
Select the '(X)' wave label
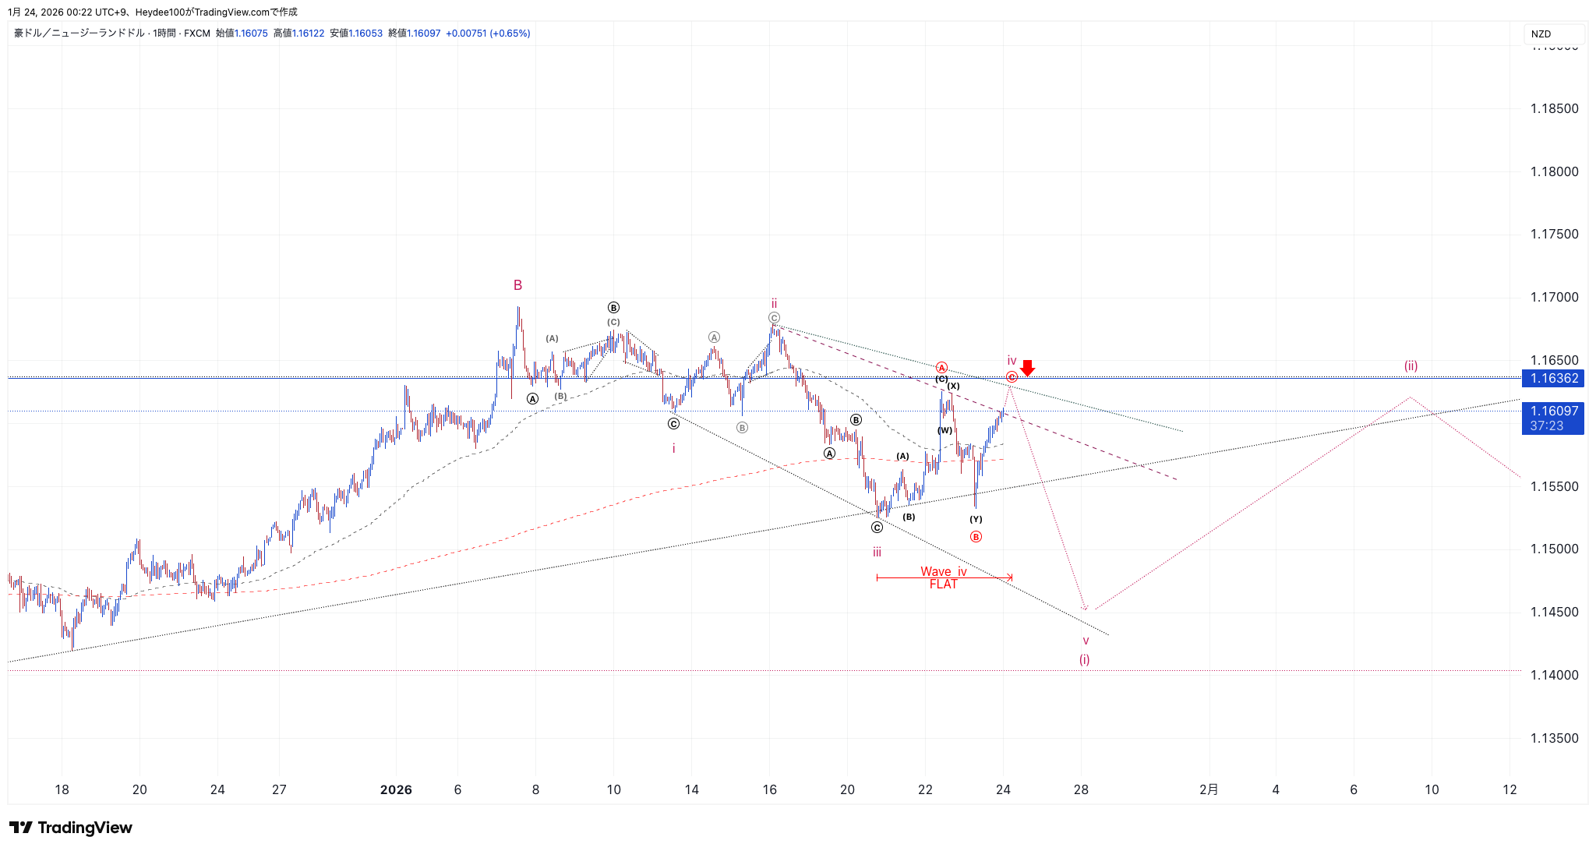953,386
